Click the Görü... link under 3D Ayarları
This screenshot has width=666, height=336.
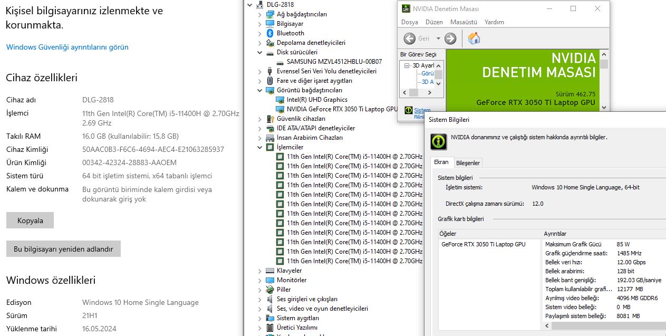pos(428,74)
